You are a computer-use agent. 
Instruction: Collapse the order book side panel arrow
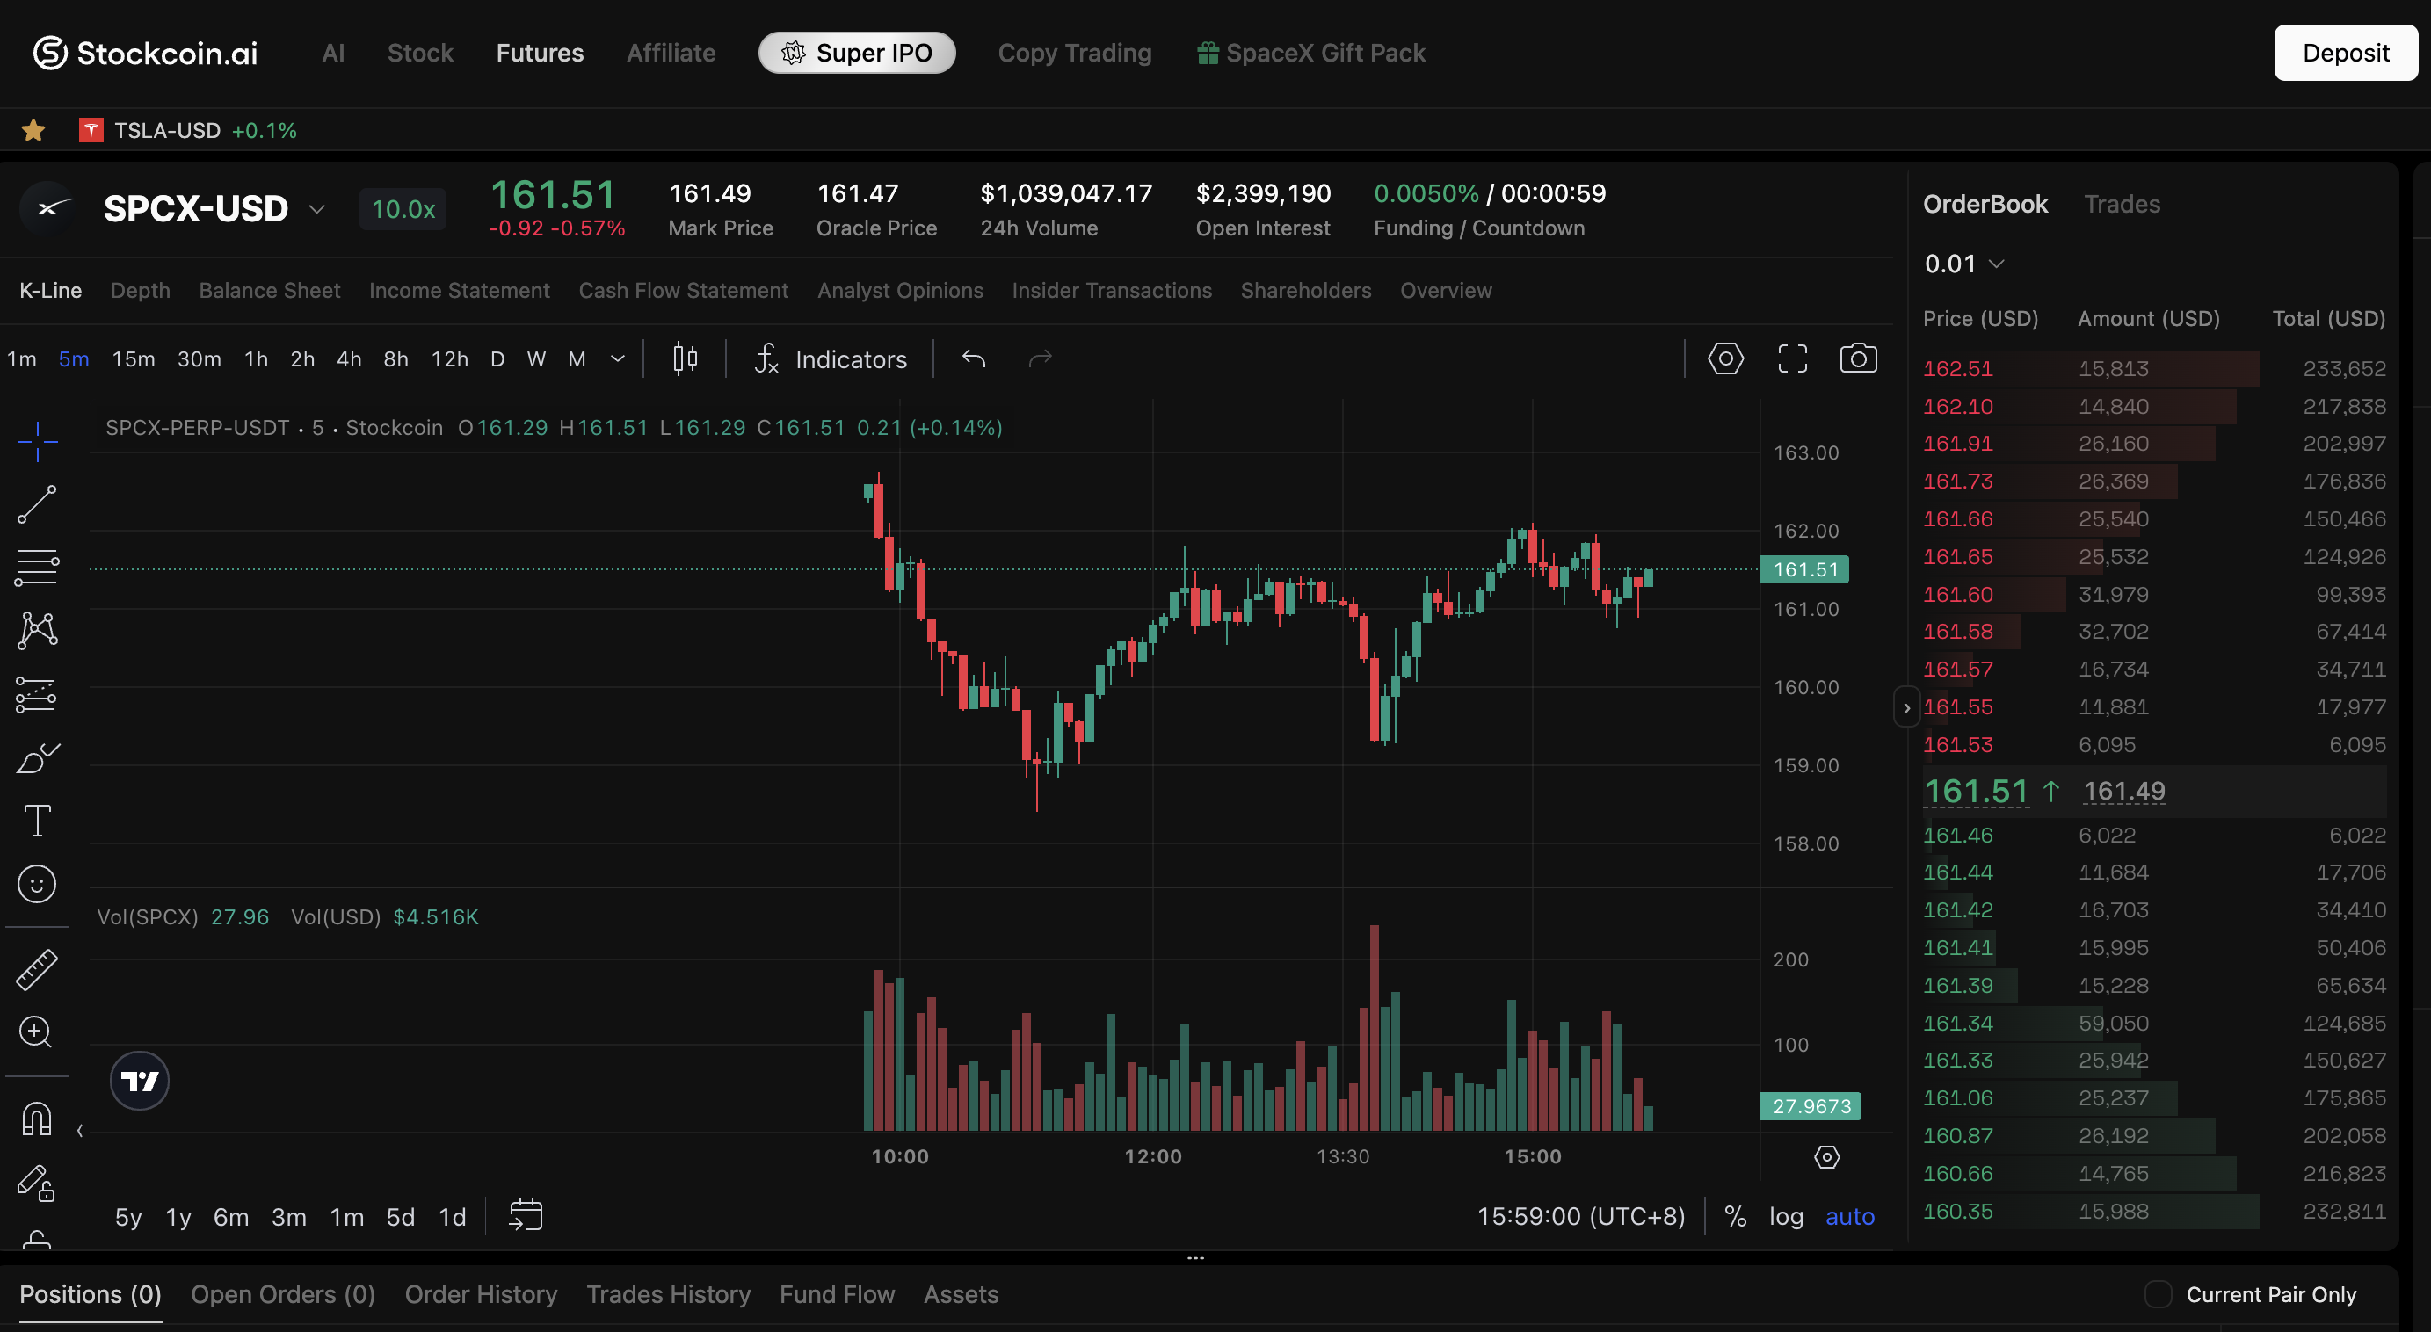1906,707
